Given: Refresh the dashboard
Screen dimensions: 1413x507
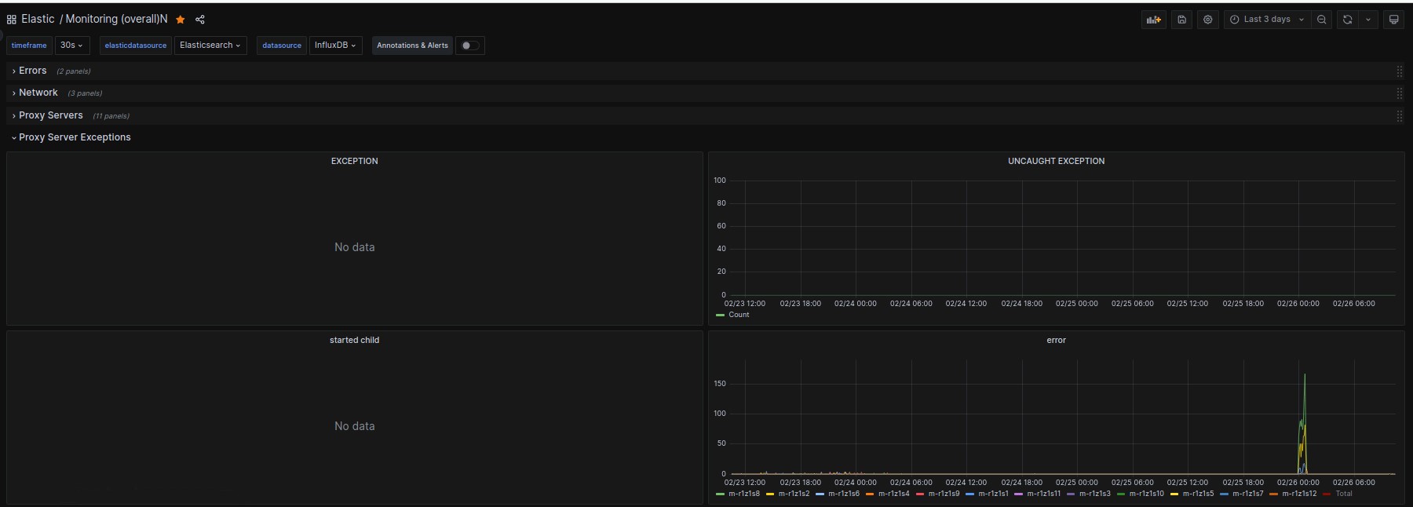Looking at the screenshot, I should (1348, 20).
